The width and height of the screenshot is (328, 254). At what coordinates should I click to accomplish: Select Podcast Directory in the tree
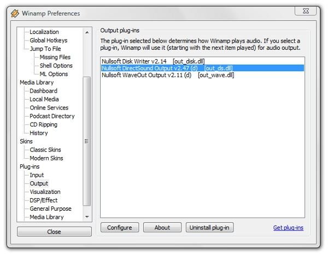[52, 116]
